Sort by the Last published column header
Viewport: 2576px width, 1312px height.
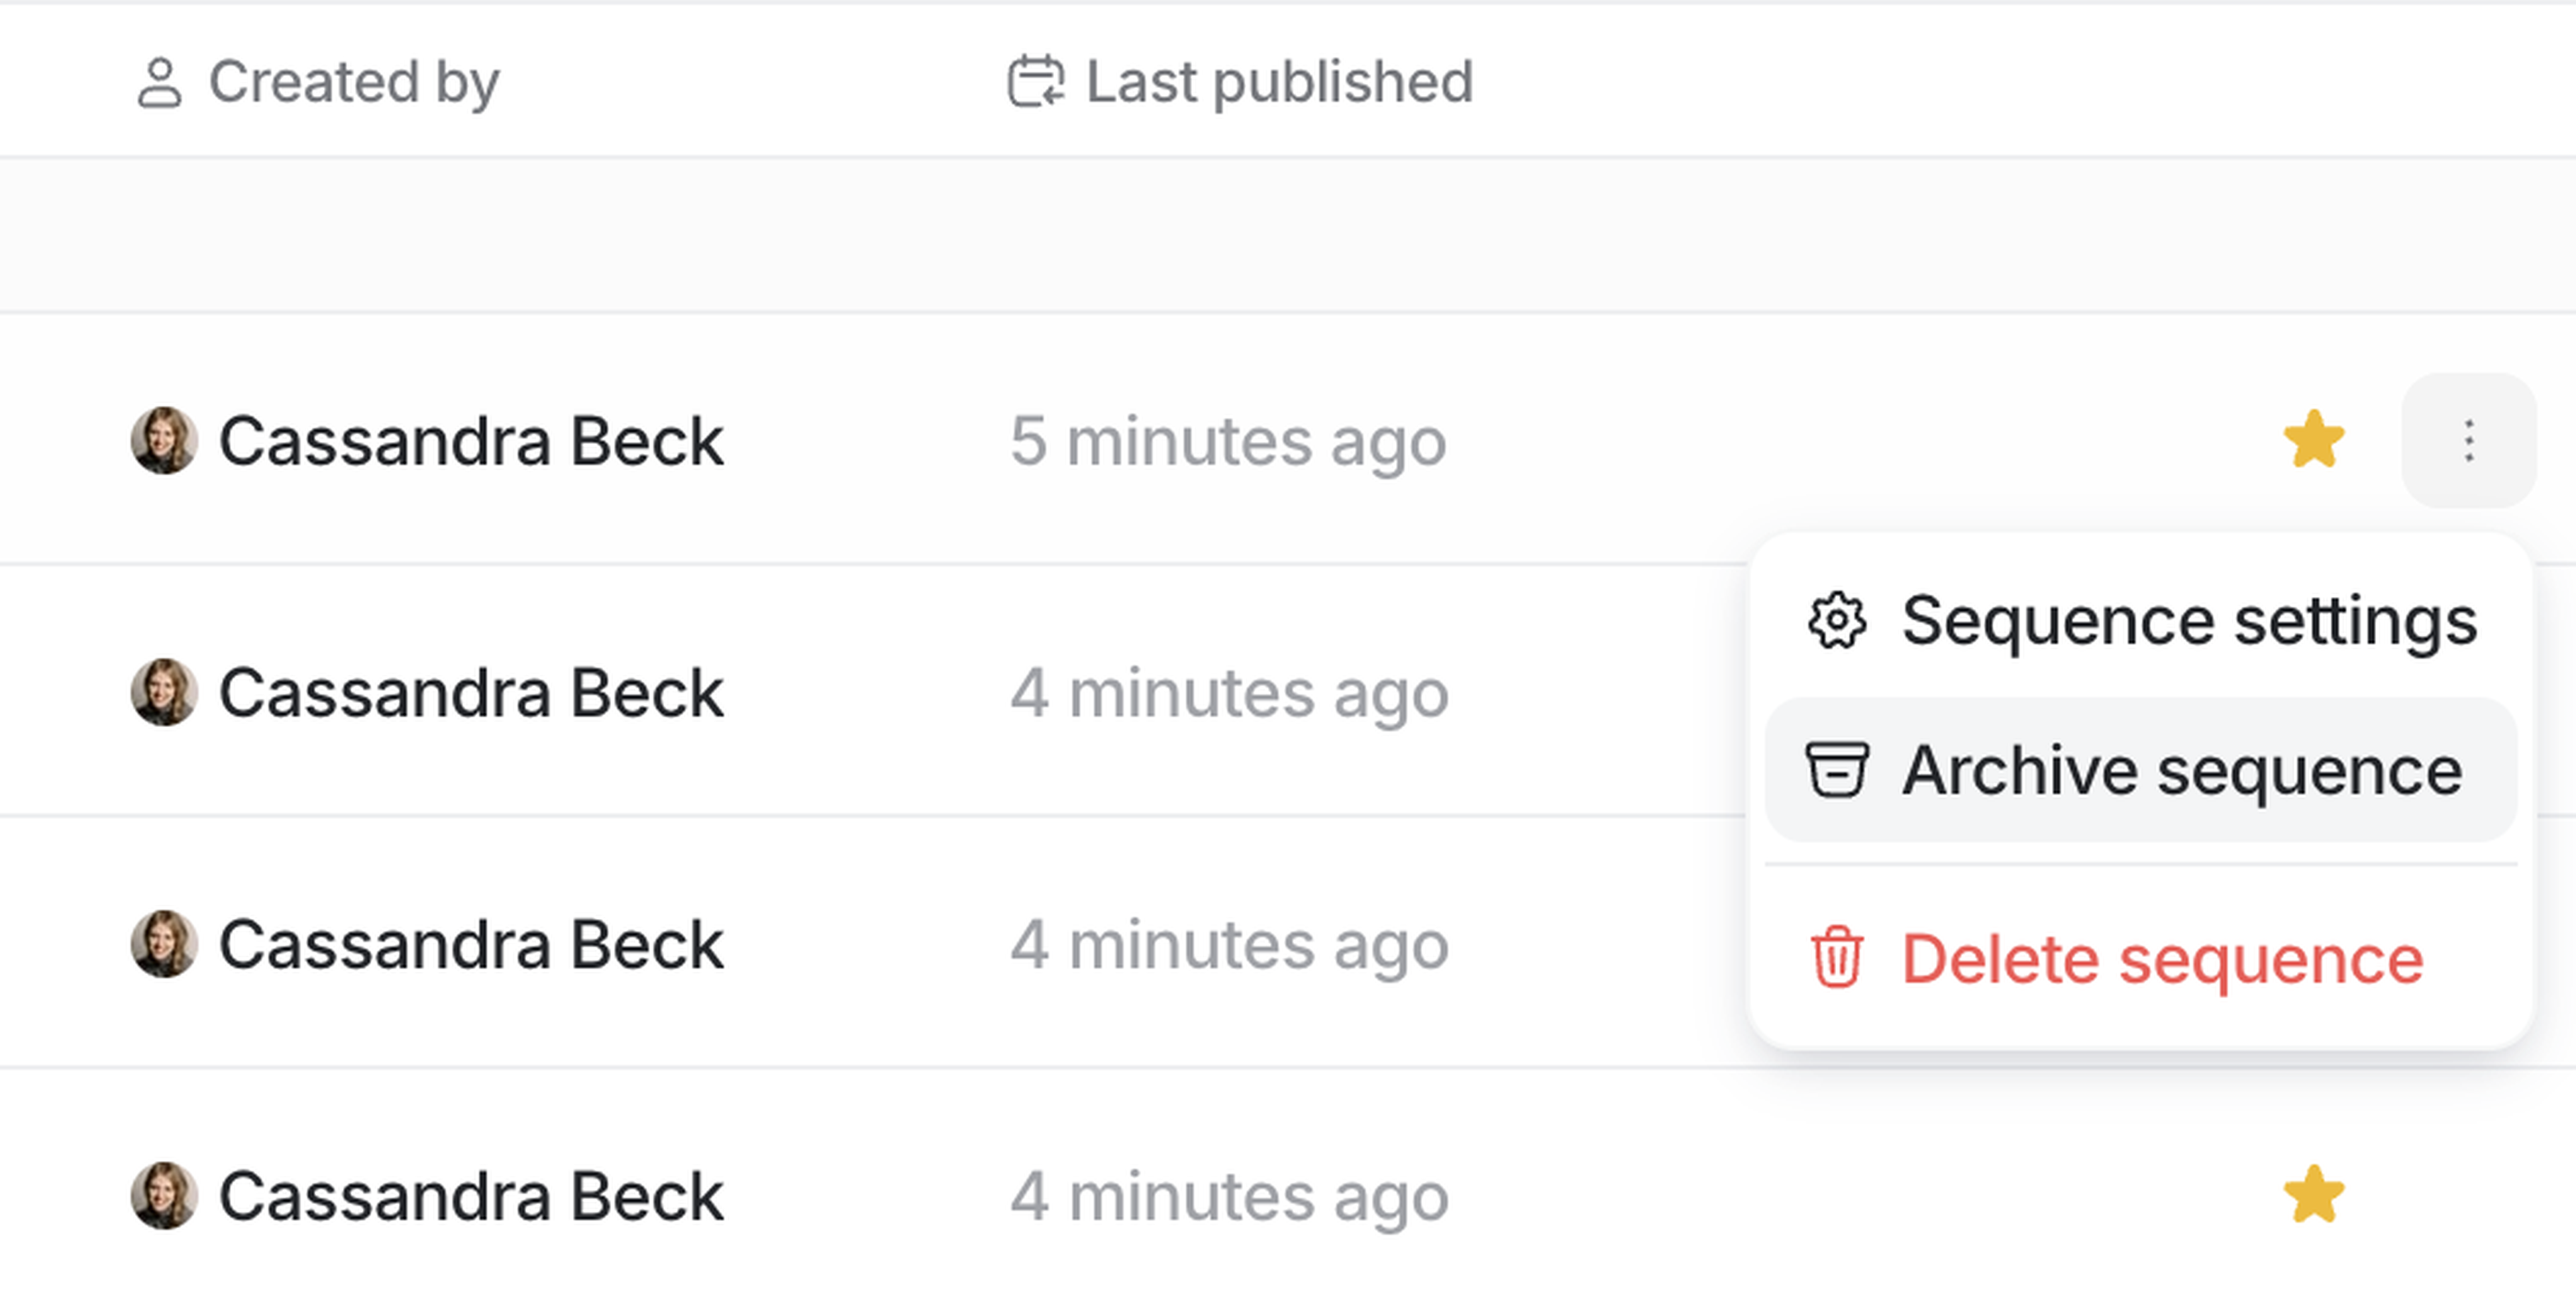click(x=1278, y=82)
